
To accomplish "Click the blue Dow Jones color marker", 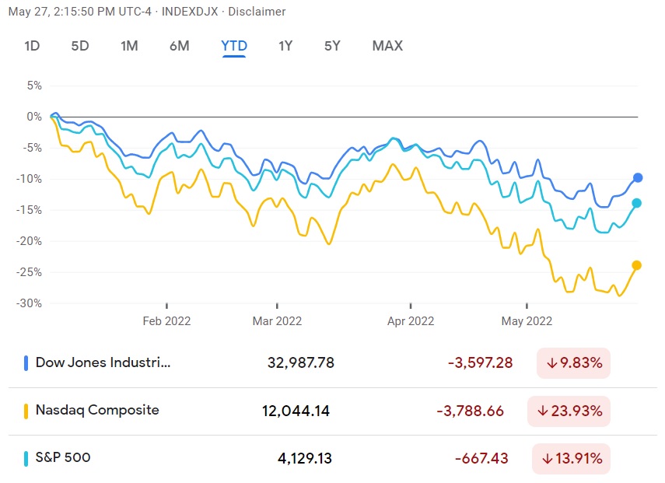I will [26, 362].
